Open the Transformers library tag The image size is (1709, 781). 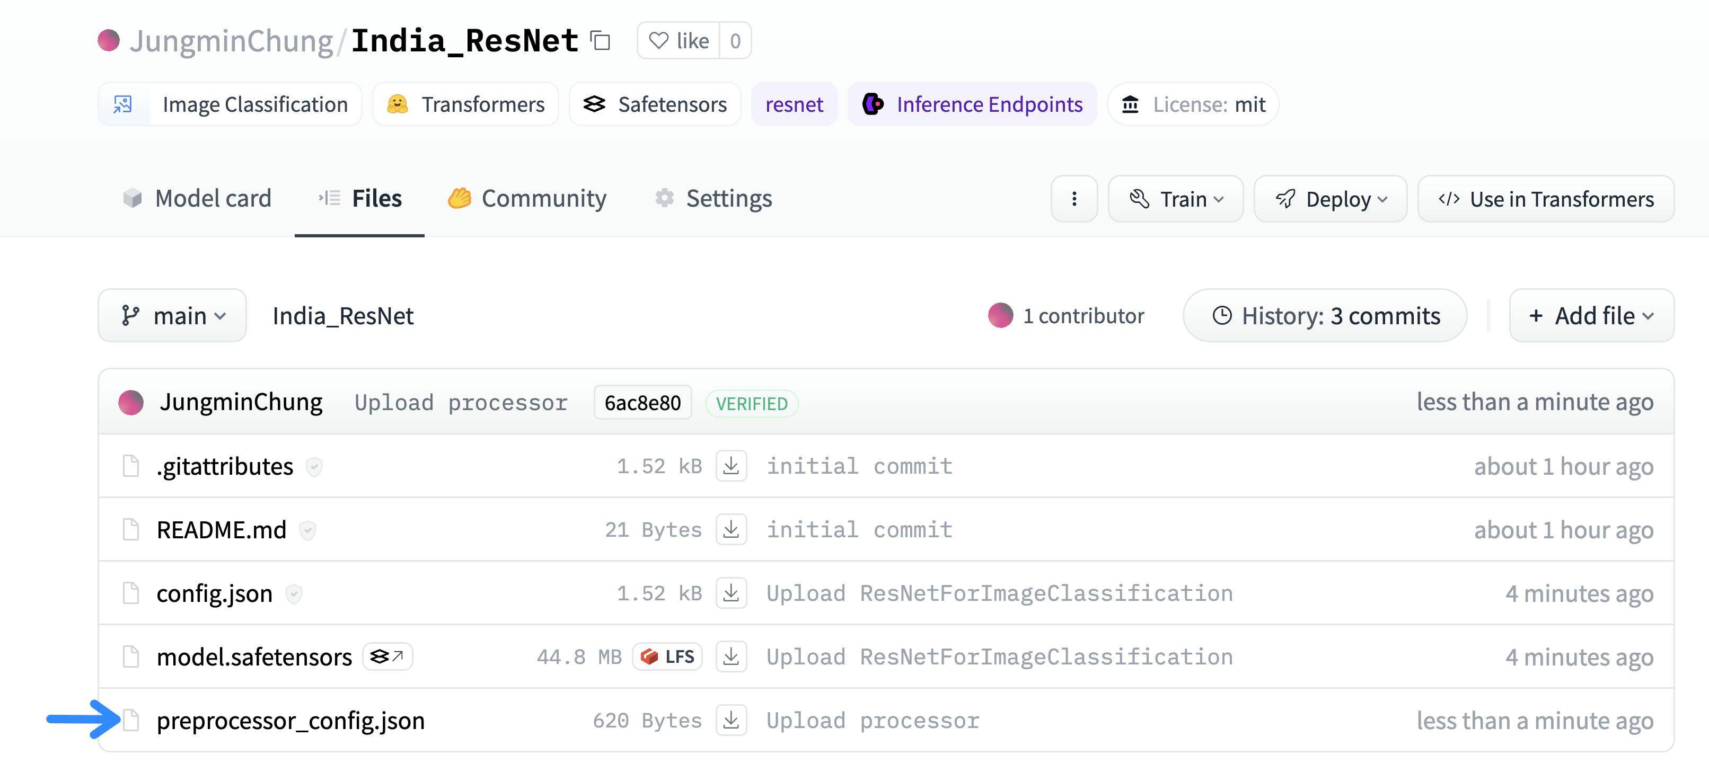click(465, 104)
